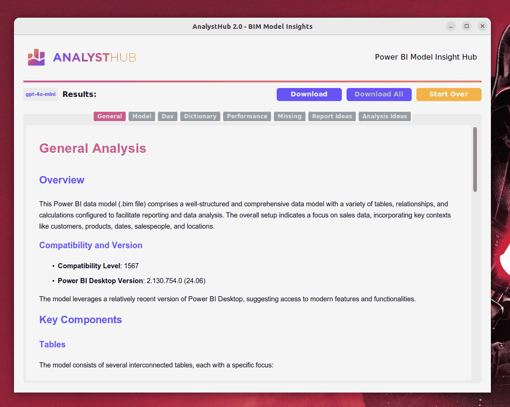
Task: Switch to the Dictionary tab
Action: (200, 116)
